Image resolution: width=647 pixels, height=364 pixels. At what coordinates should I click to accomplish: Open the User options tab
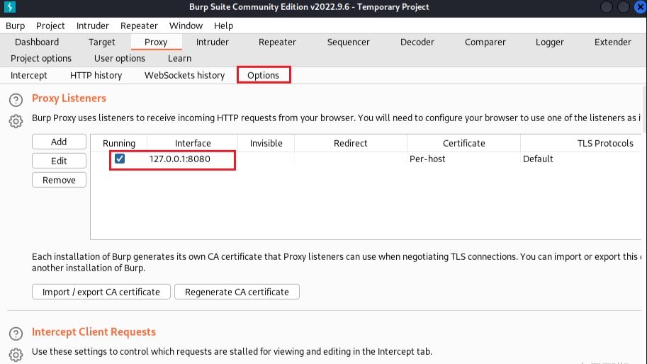[120, 59]
